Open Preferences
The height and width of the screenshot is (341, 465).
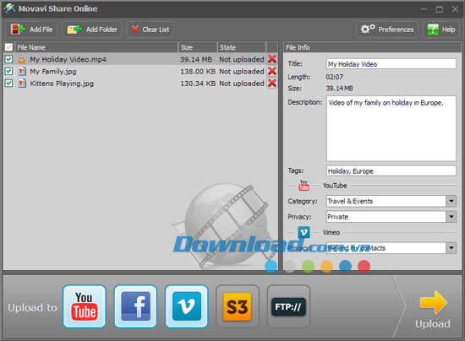click(387, 30)
